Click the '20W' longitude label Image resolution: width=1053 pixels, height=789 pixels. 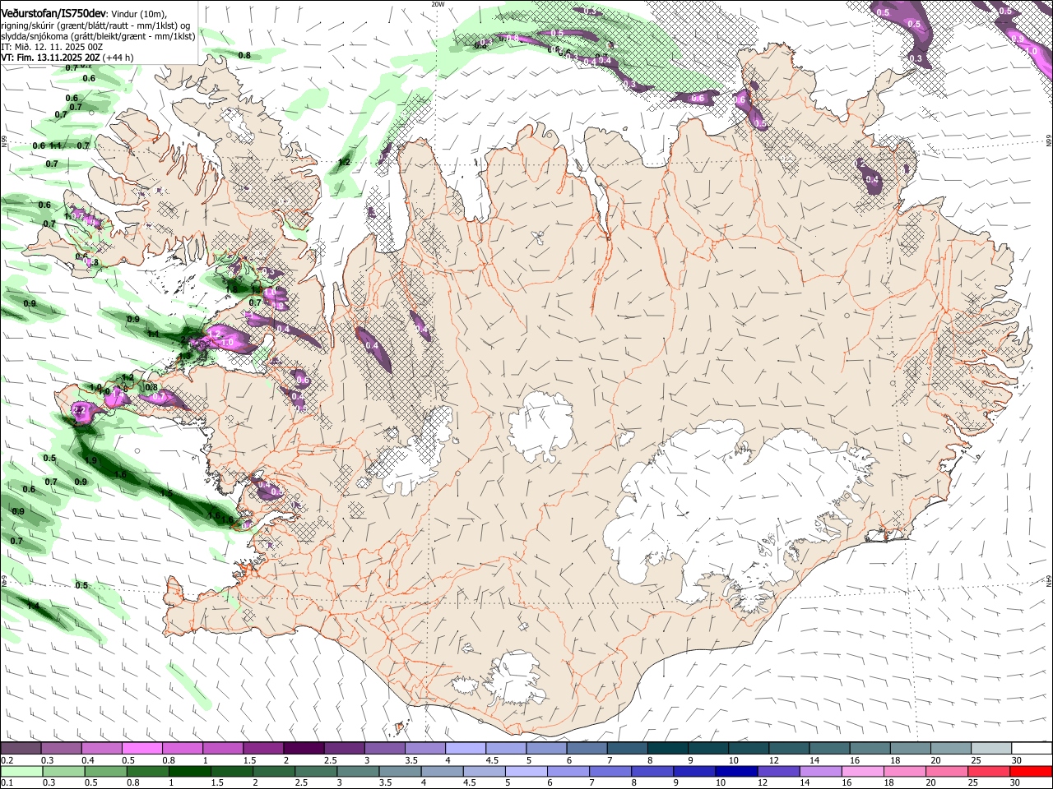438,3
